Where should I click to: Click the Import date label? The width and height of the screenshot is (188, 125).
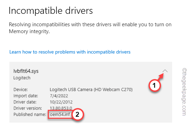pos(26,96)
